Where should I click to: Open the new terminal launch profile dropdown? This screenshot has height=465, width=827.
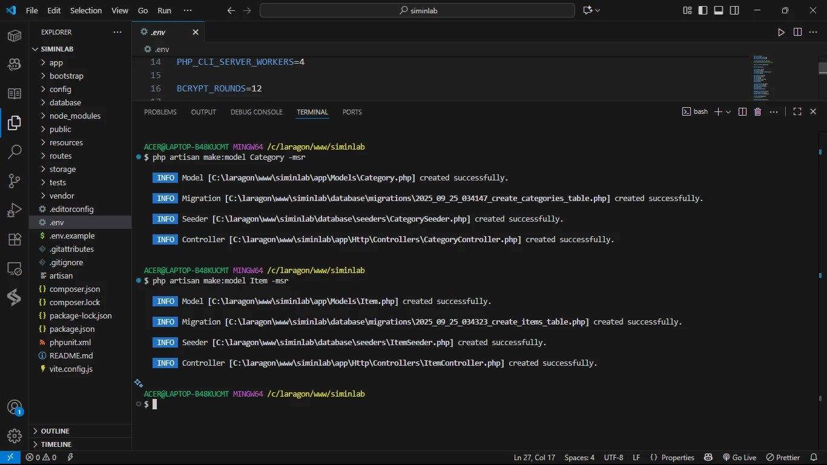(728, 112)
